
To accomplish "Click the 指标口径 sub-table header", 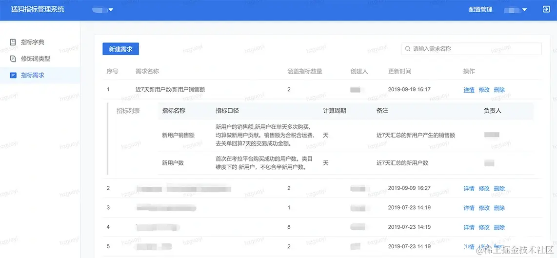I will pos(227,111).
